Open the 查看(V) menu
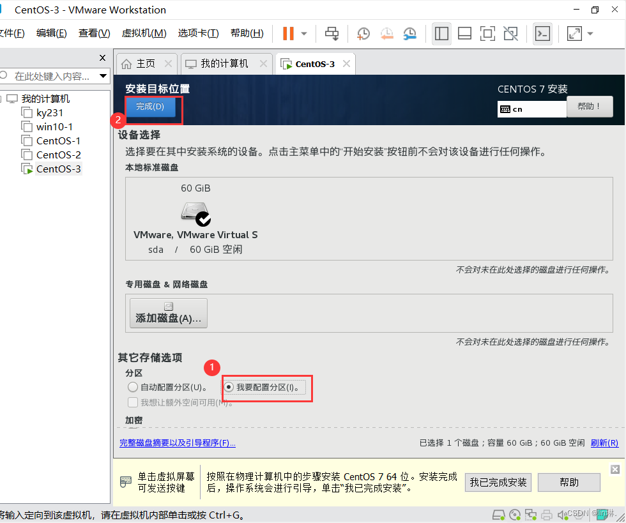The image size is (626, 523). pos(95,33)
